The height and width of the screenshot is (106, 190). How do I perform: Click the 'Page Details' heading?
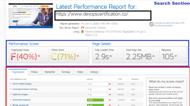pos(101,44)
